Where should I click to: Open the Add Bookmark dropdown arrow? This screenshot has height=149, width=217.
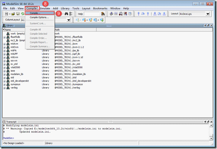point(80,20)
